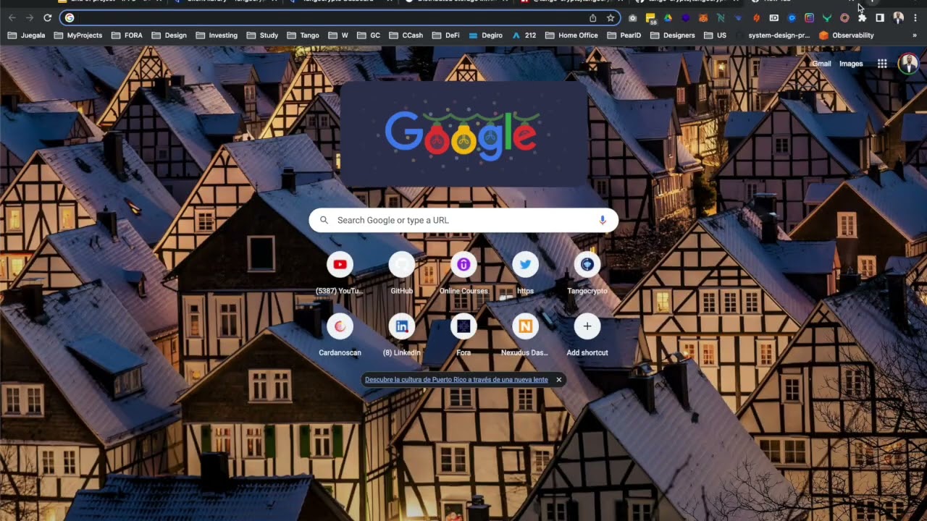The width and height of the screenshot is (927, 521).
Task: Reload the page with the refresh icon
Action: tap(48, 17)
